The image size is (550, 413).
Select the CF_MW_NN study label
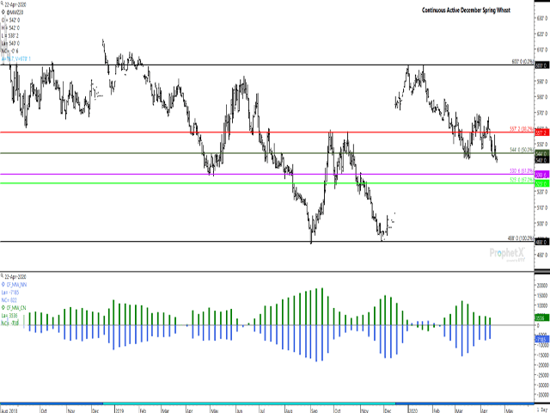17,285
